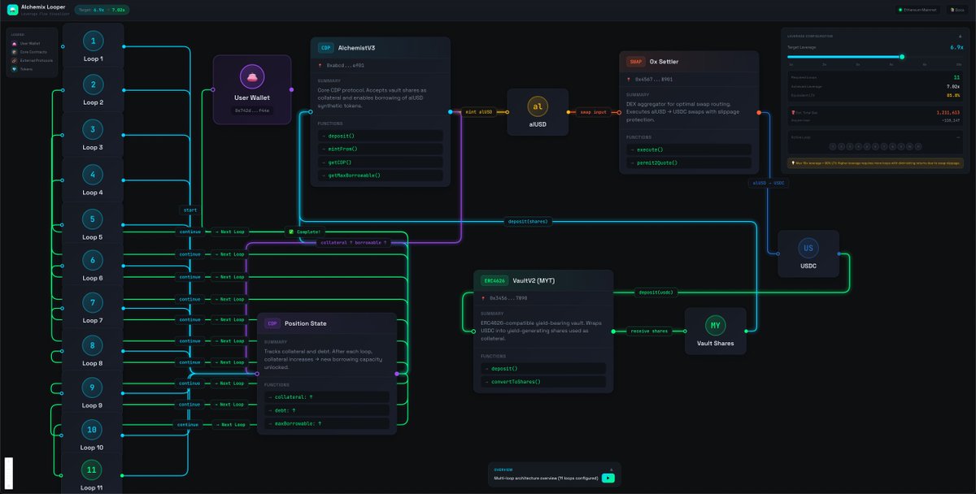Select the Loop 4 node circle

(93, 175)
